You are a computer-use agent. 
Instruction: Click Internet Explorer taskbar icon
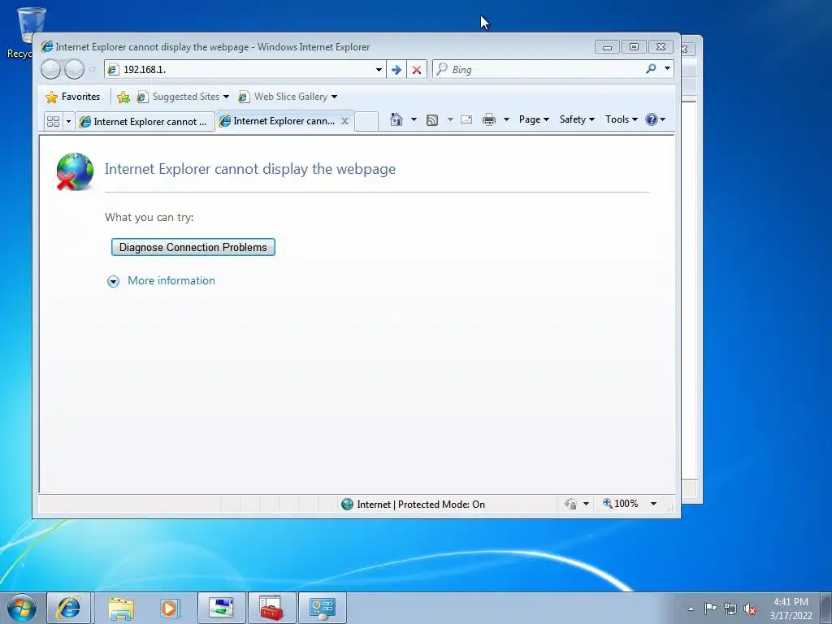coord(69,608)
